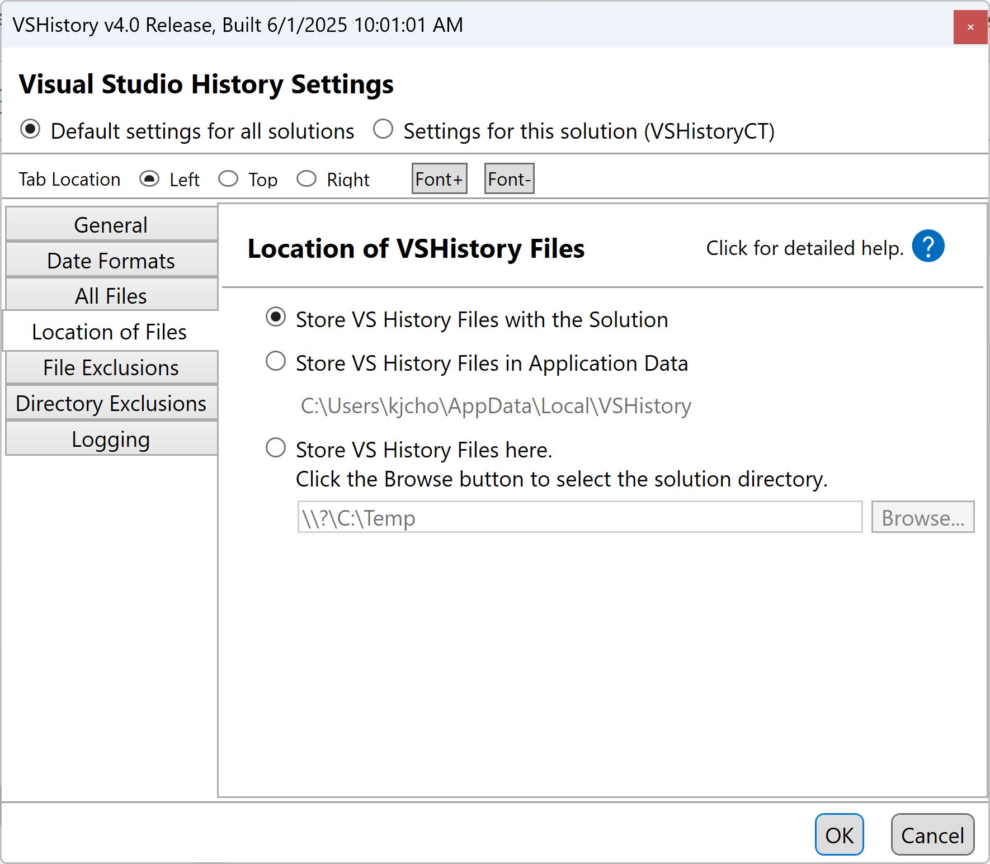990x864 pixels.
Task: Open the Directory Exclusions tab
Action: pyautogui.click(x=110, y=403)
